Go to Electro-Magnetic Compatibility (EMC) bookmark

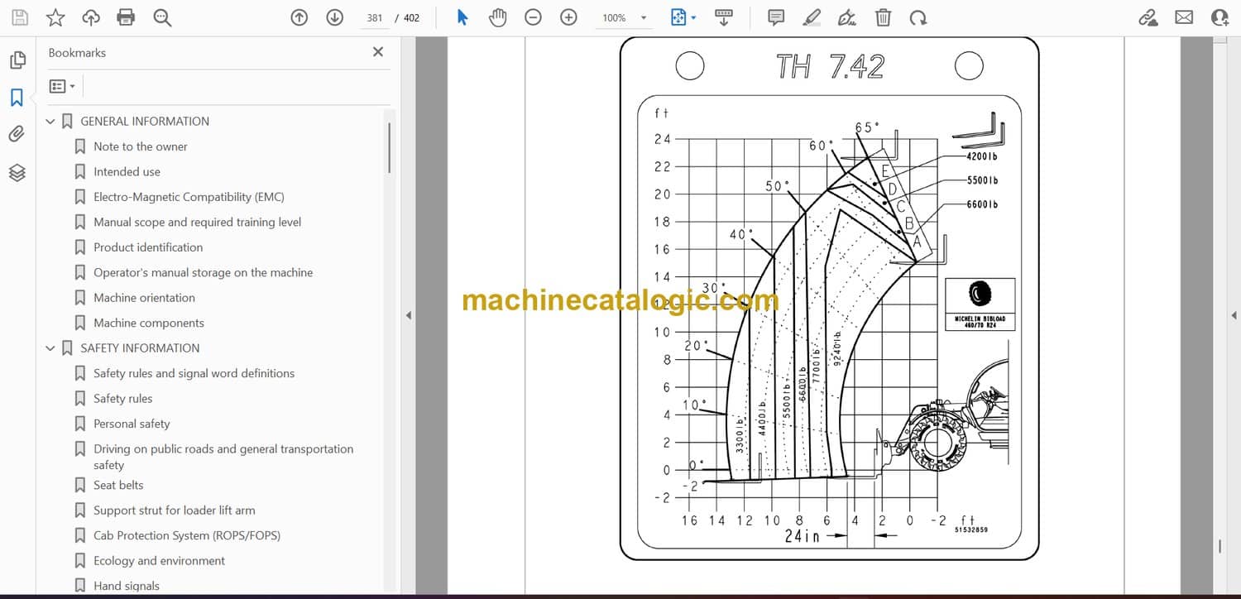click(x=189, y=197)
